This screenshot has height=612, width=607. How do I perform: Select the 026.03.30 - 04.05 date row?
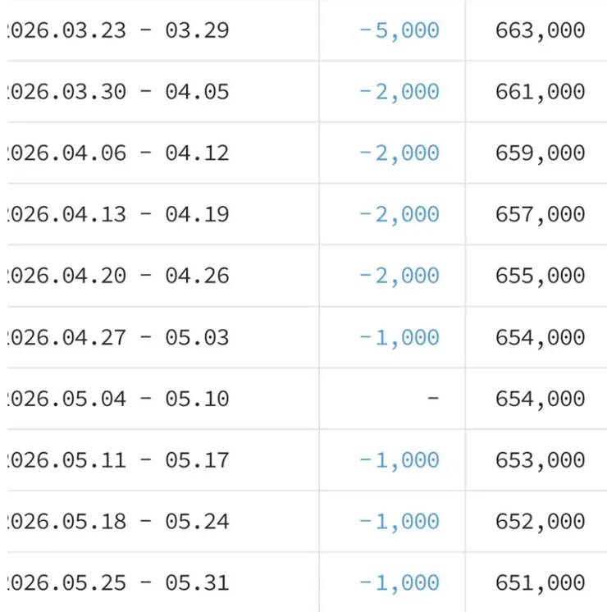pos(118,92)
